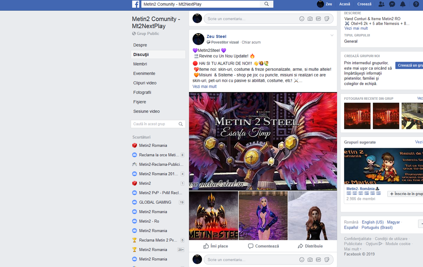Click the Comentează button

coord(263,246)
